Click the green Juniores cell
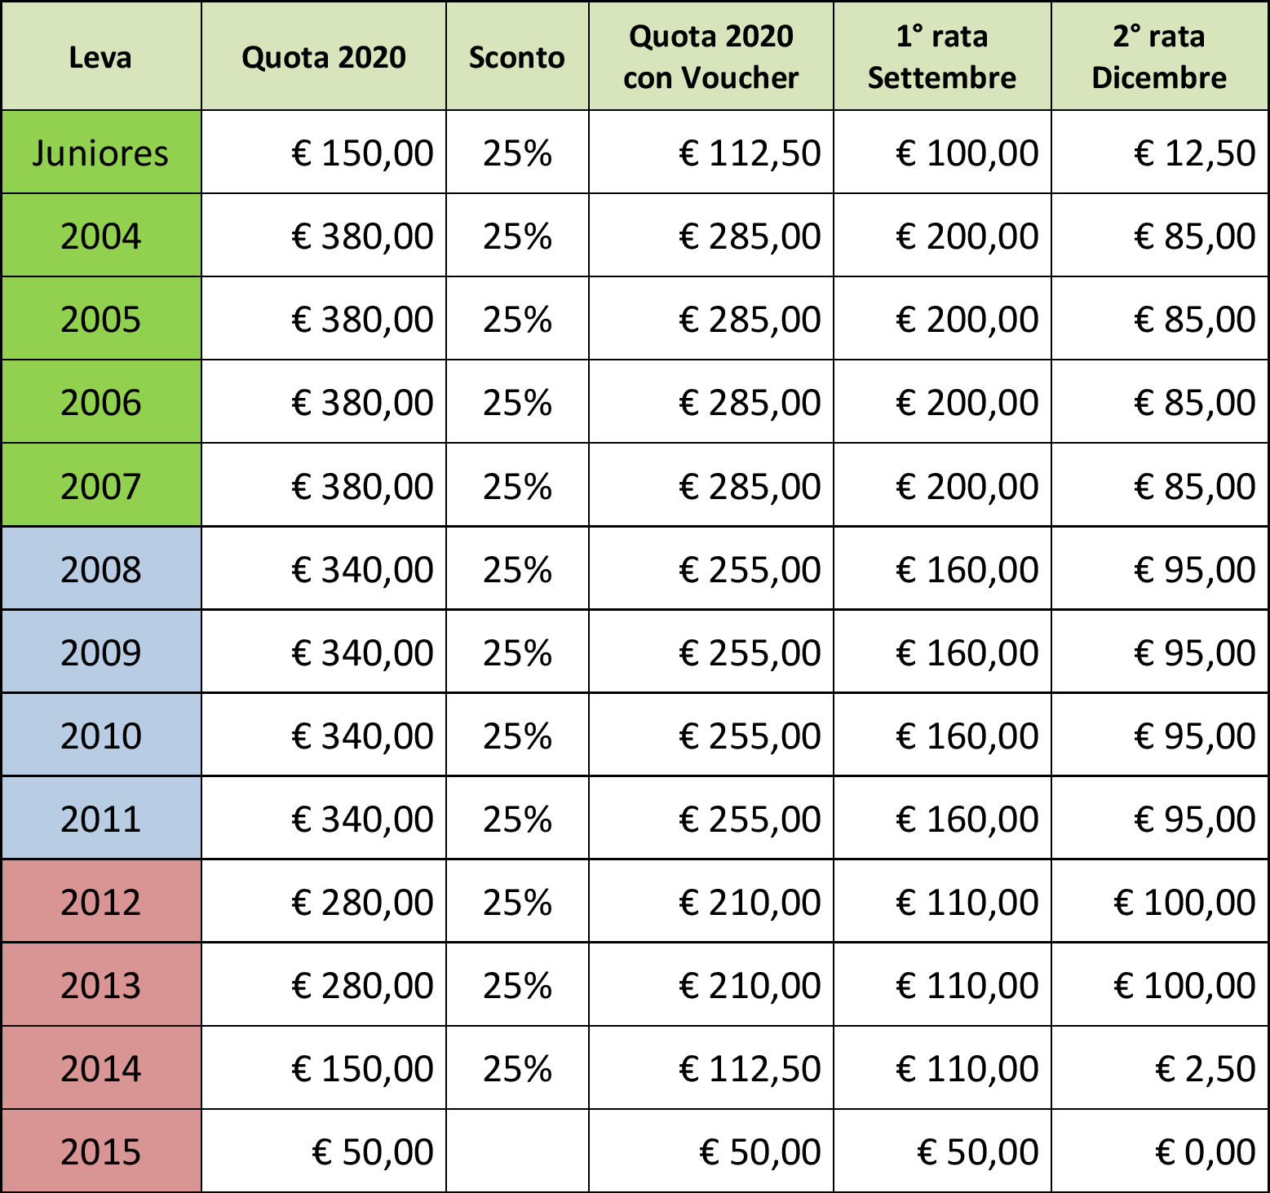This screenshot has height=1193, width=1270. click(x=101, y=152)
